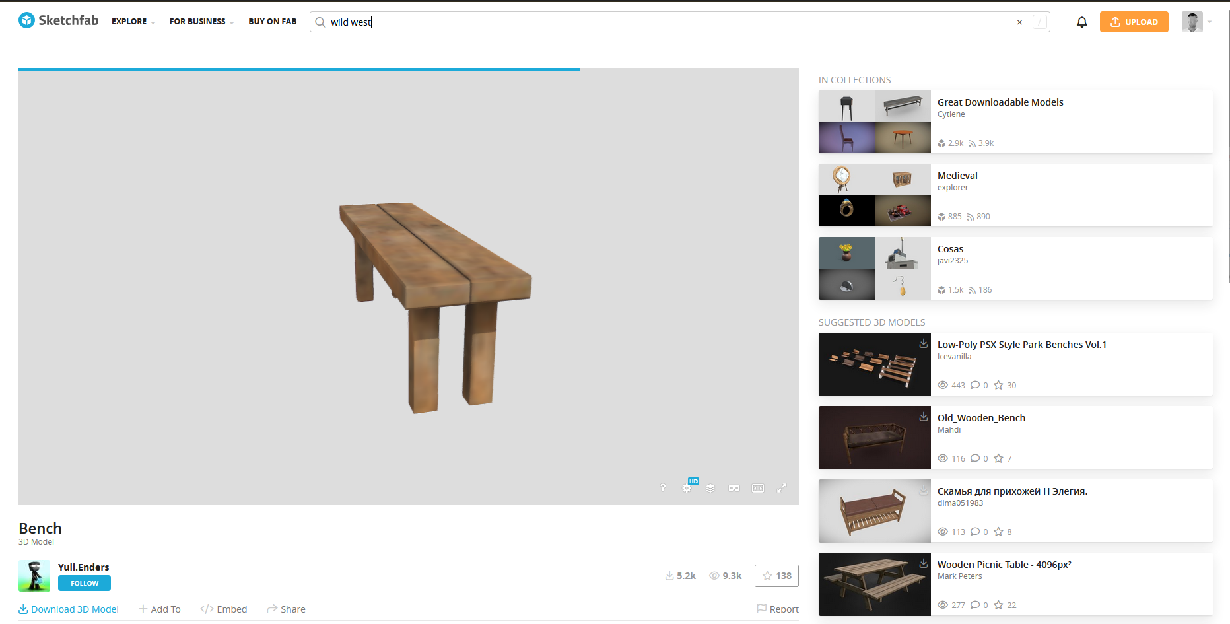This screenshot has height=624, width=1230.
Task: Follow Yuli.Enders
Action: (85, 583)
